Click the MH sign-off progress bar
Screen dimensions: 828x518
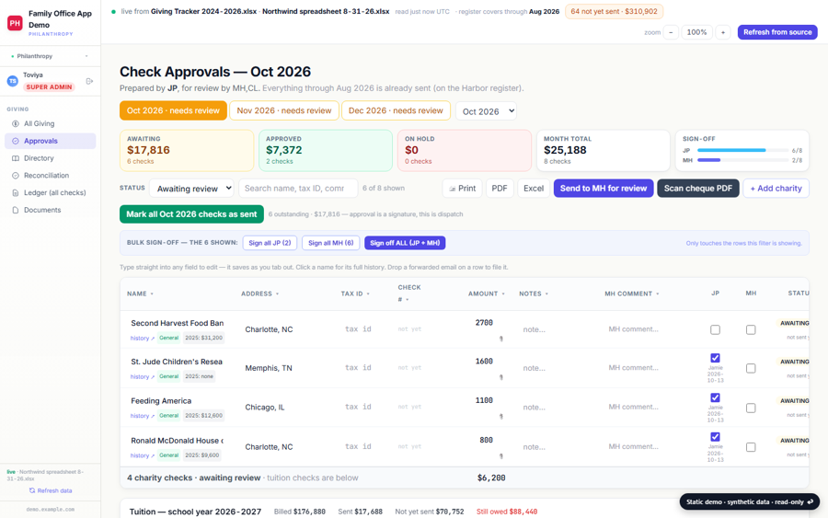[743, 160]
